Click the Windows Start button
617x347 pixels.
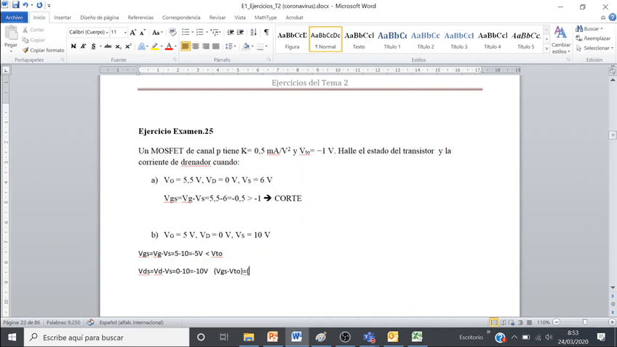[x=12, y=337]
